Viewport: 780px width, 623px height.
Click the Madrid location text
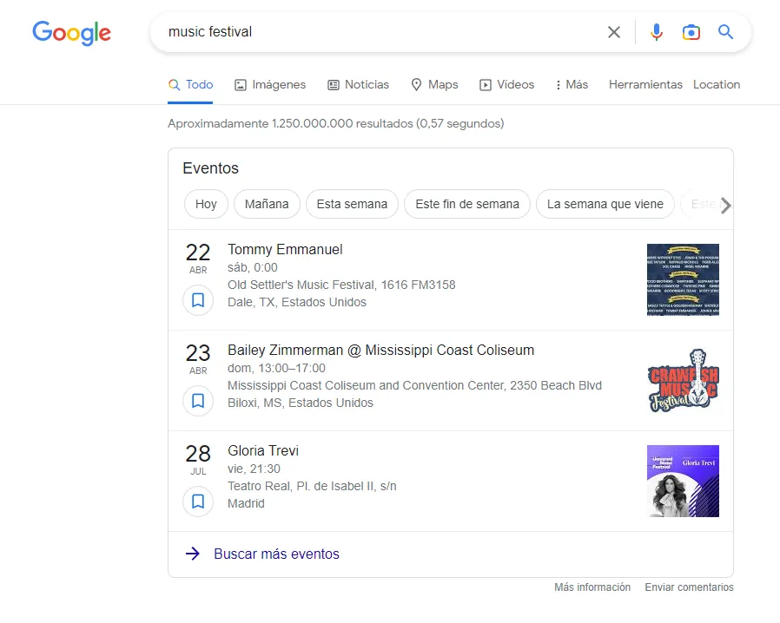coord(246,503)
